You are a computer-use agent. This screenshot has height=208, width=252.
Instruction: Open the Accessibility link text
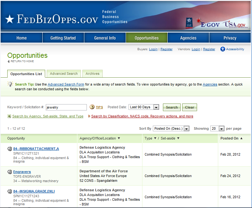235,49
